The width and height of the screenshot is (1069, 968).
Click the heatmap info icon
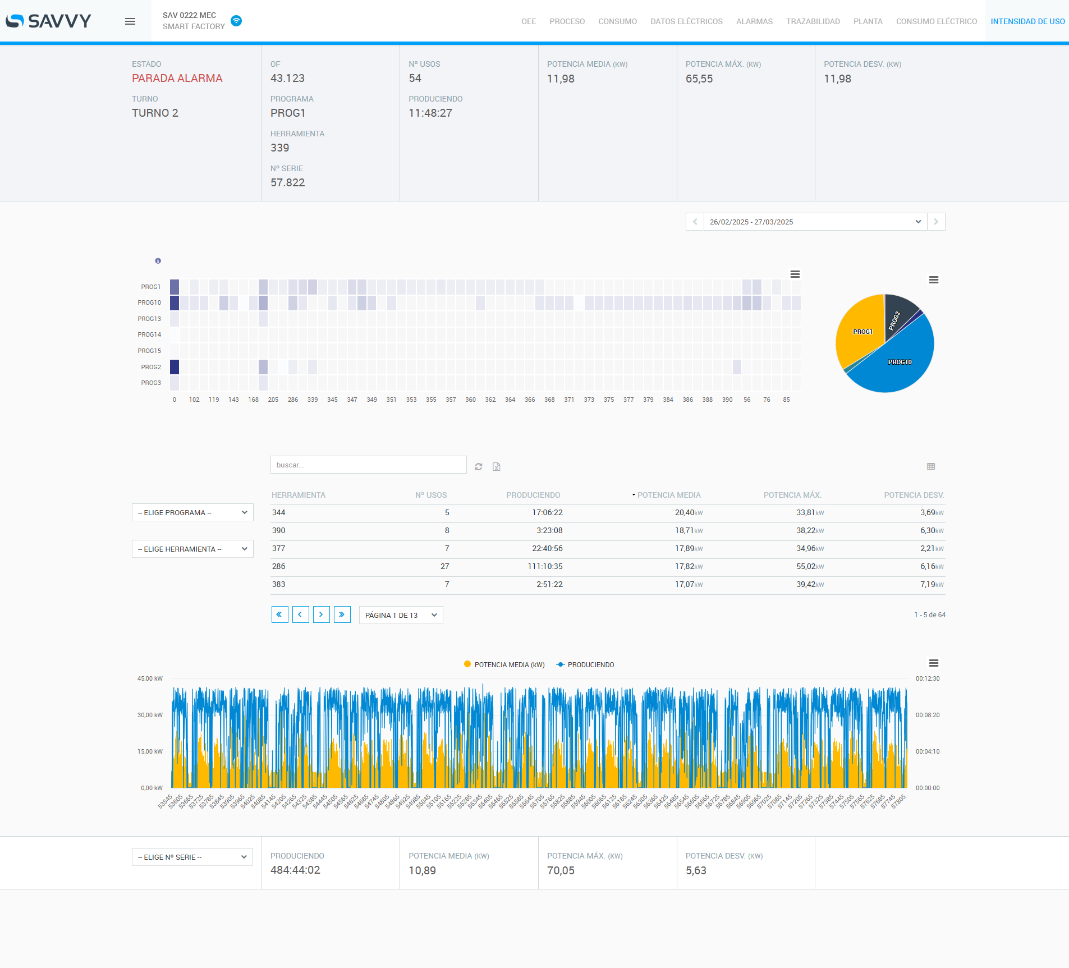tap(158, 261)
